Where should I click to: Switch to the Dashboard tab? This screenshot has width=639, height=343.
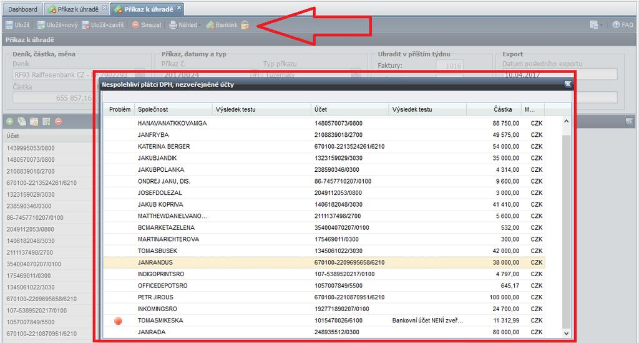[x=22, y=9]
